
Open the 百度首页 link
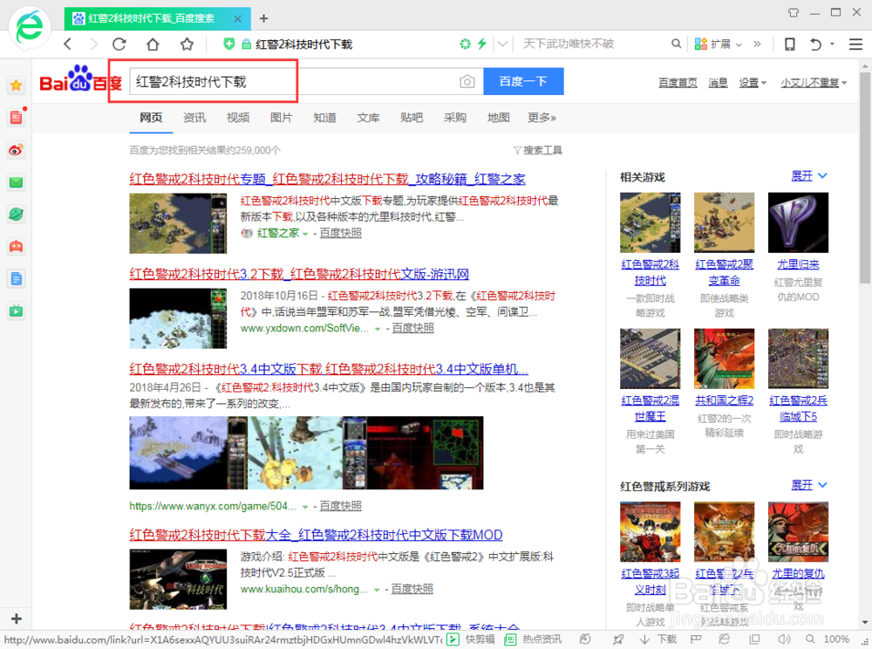pyautogui.click(x=678, y=83)
